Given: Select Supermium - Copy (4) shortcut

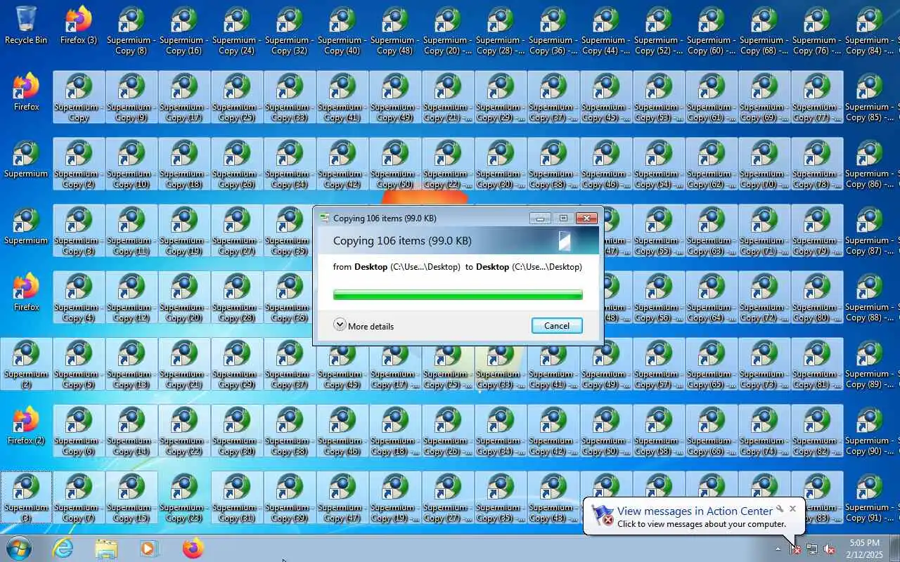Looking at the screenshot, I should (x=79, y=297).
